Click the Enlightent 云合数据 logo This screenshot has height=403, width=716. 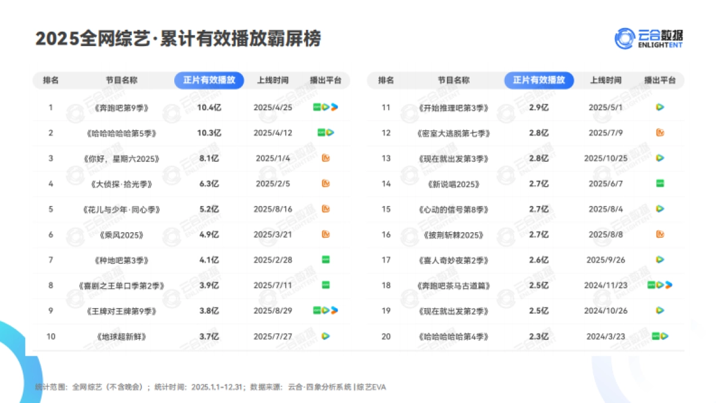pos(650,37)
